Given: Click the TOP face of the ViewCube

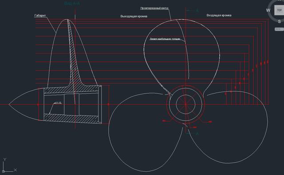Looking at the screenshot, I should point(279,10).
